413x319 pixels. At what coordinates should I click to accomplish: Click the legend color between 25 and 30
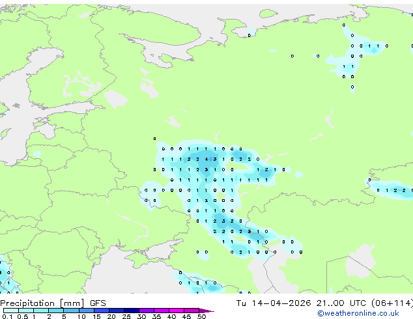point(132,311)
